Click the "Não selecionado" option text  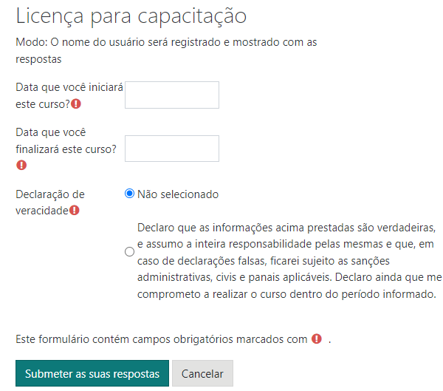pos(178,194)
